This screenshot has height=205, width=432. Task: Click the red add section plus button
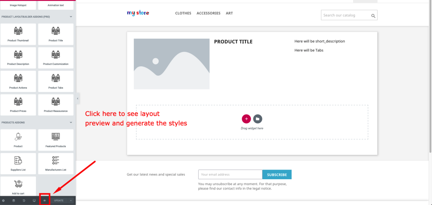246,119
